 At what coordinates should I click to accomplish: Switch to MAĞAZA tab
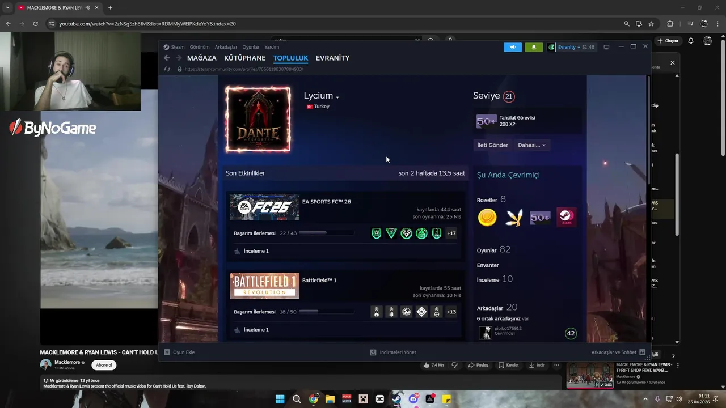tap(202, 58)
